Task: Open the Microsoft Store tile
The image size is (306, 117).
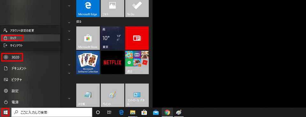Action: point(88,38)
